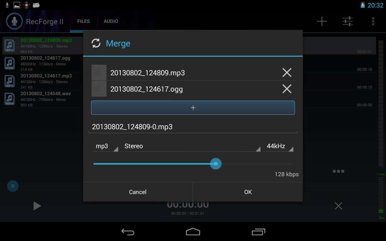Screen dimensions: 386x241
Task: Click the RecForge II microphone logo
Action: 14,21
